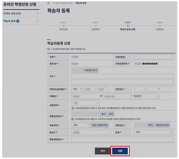
Task: Click the info icon under 최종학력 dropdown
Action: [73, 108]
